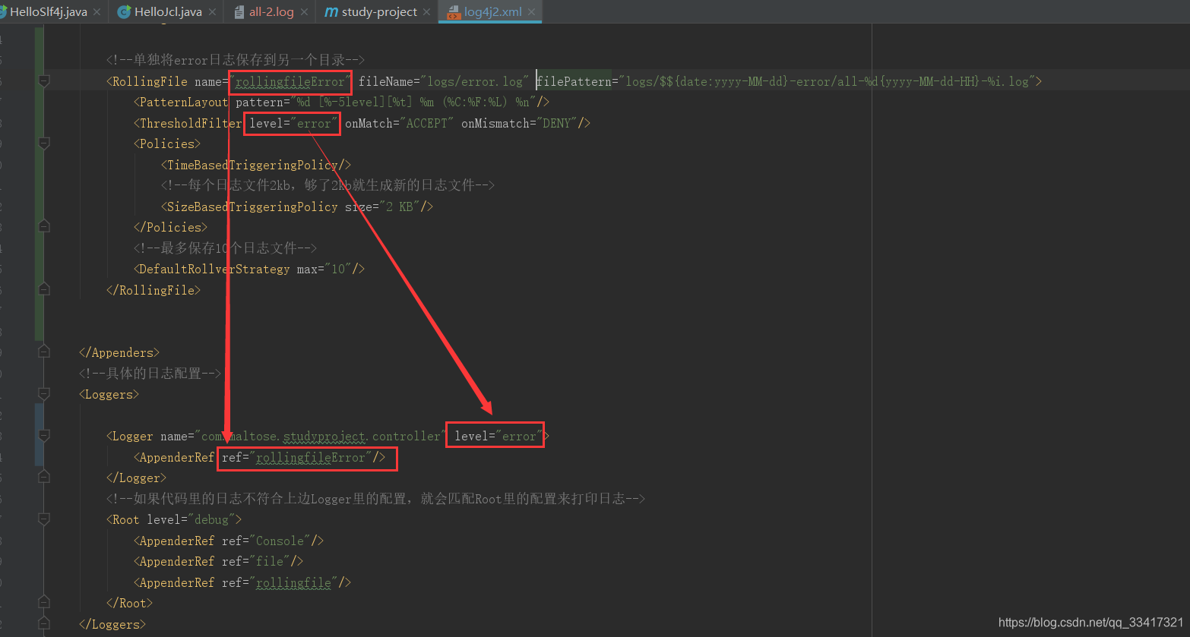Click the Logger level="error" attribute
Viewport: 1190px width, 637px height.
[498, 437]
